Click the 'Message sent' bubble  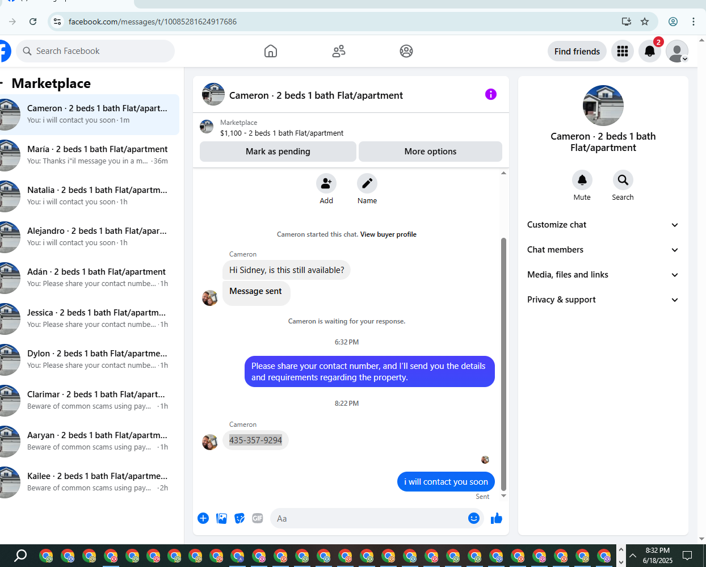[256, 293]
